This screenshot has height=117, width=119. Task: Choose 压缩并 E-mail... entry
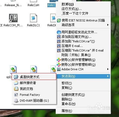point(83,46)
